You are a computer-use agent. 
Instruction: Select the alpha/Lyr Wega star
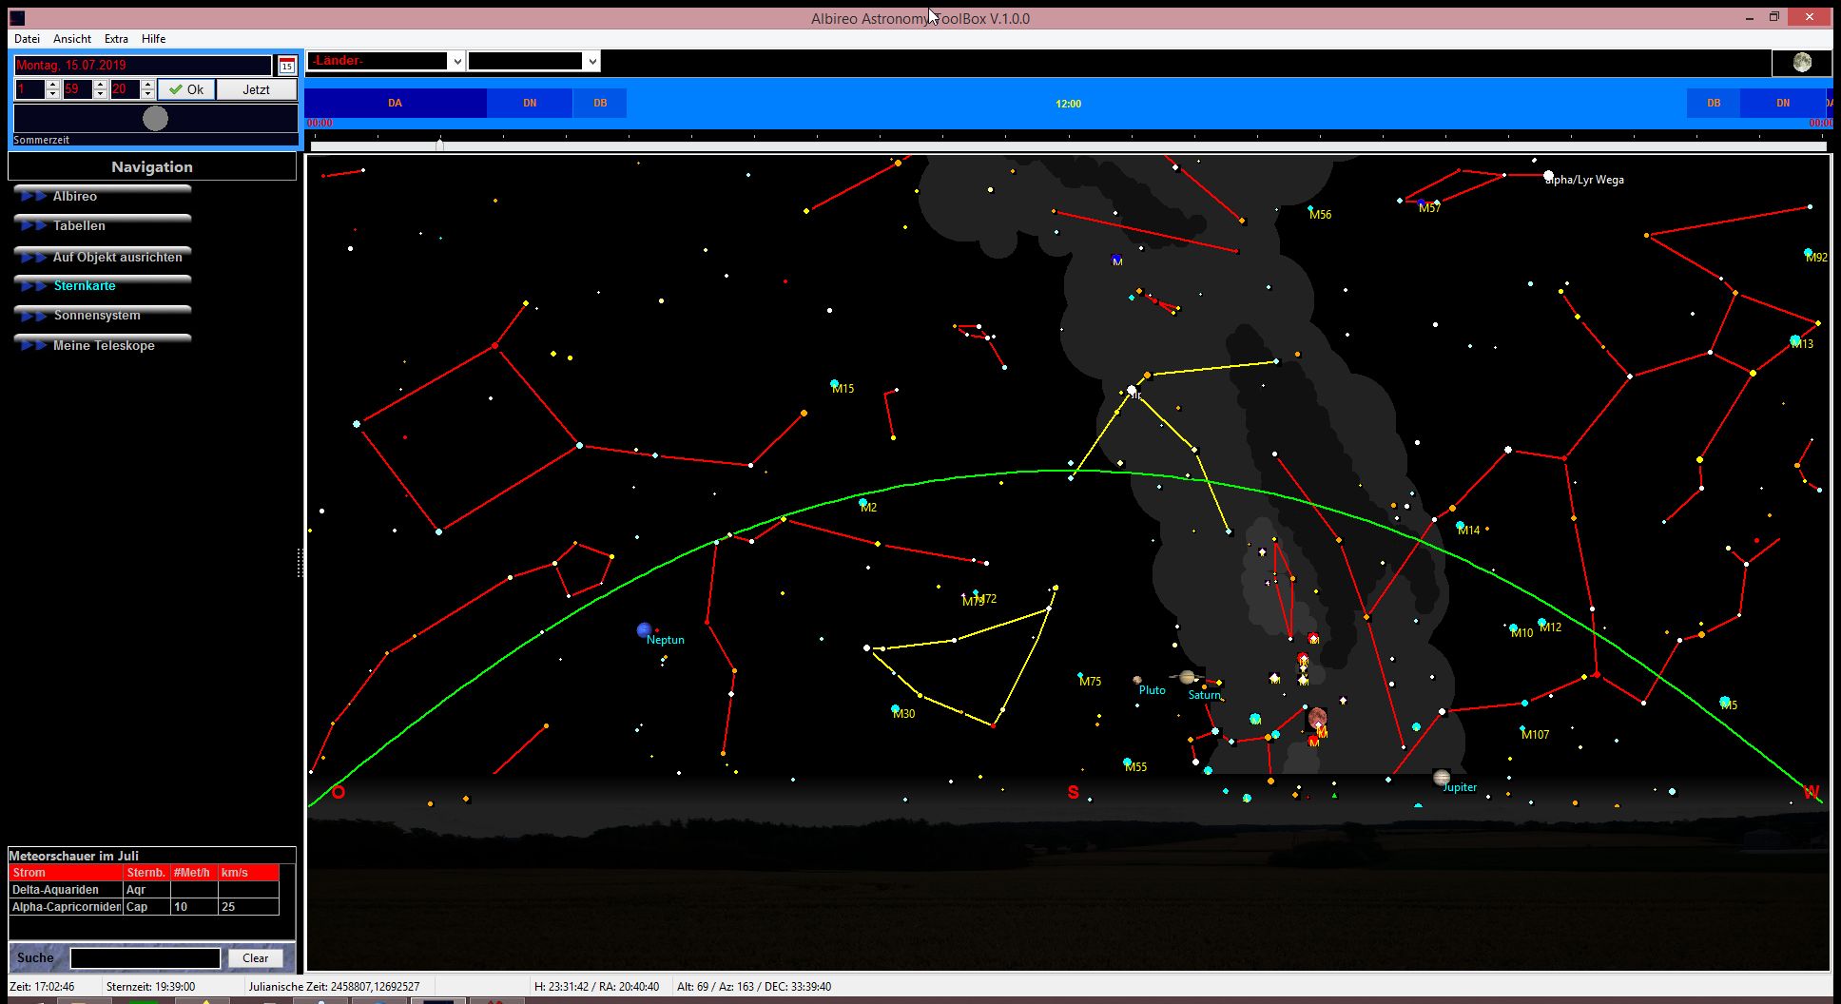1548,176
